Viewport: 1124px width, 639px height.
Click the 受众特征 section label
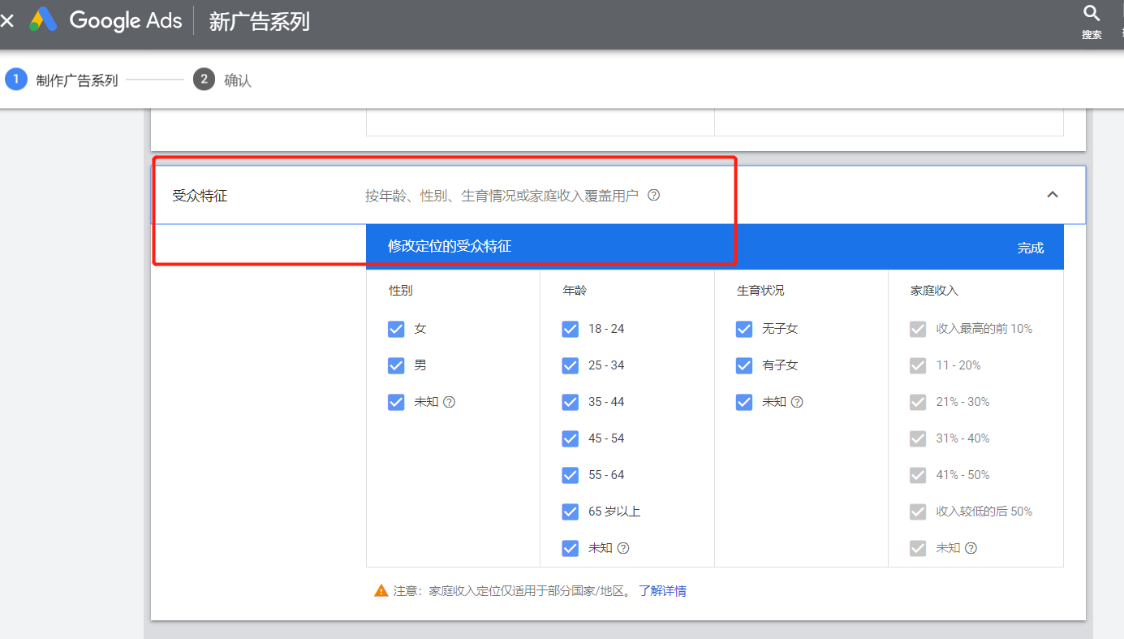pos(200,196)
